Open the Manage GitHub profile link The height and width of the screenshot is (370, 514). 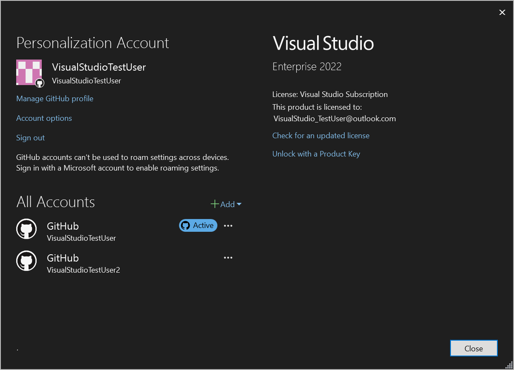(x=55, y=98)
